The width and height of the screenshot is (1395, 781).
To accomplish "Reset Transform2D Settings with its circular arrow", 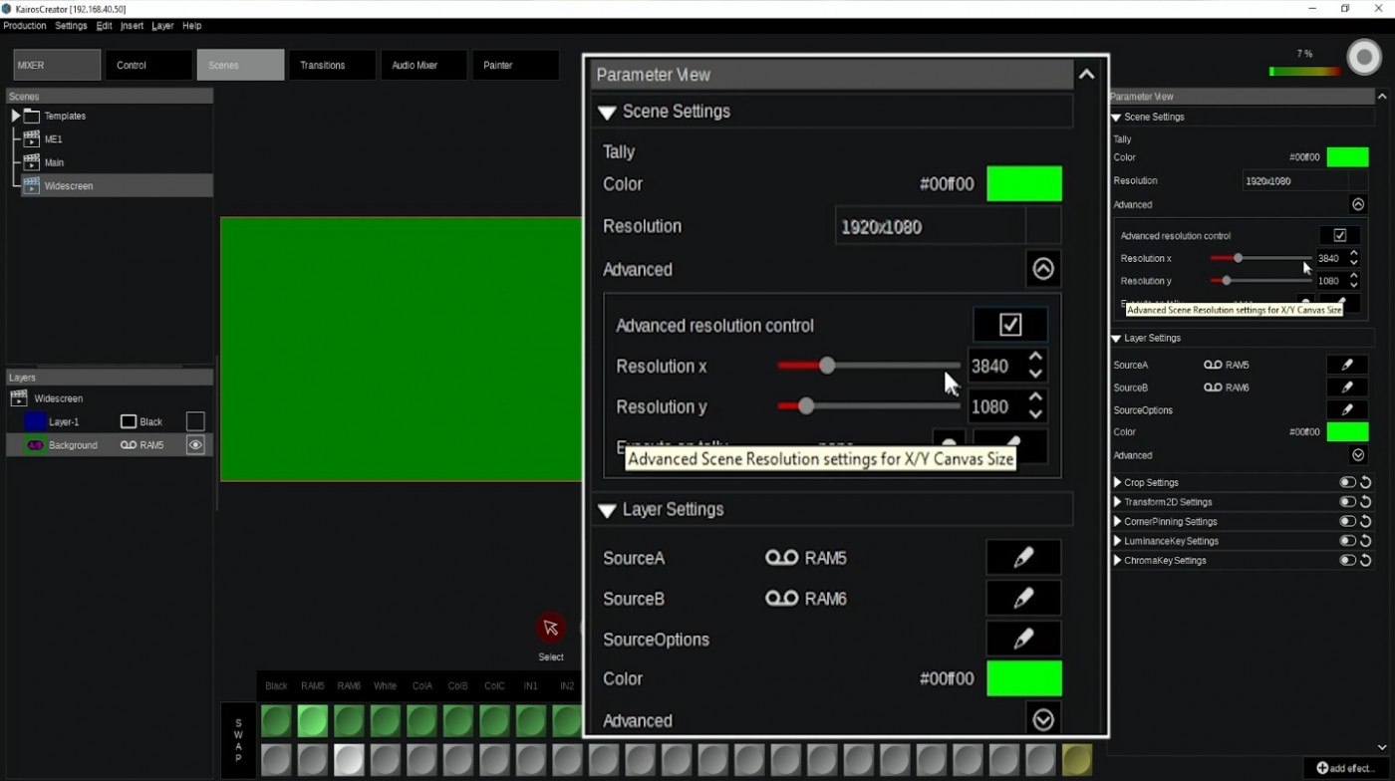I will (1366, 502).
